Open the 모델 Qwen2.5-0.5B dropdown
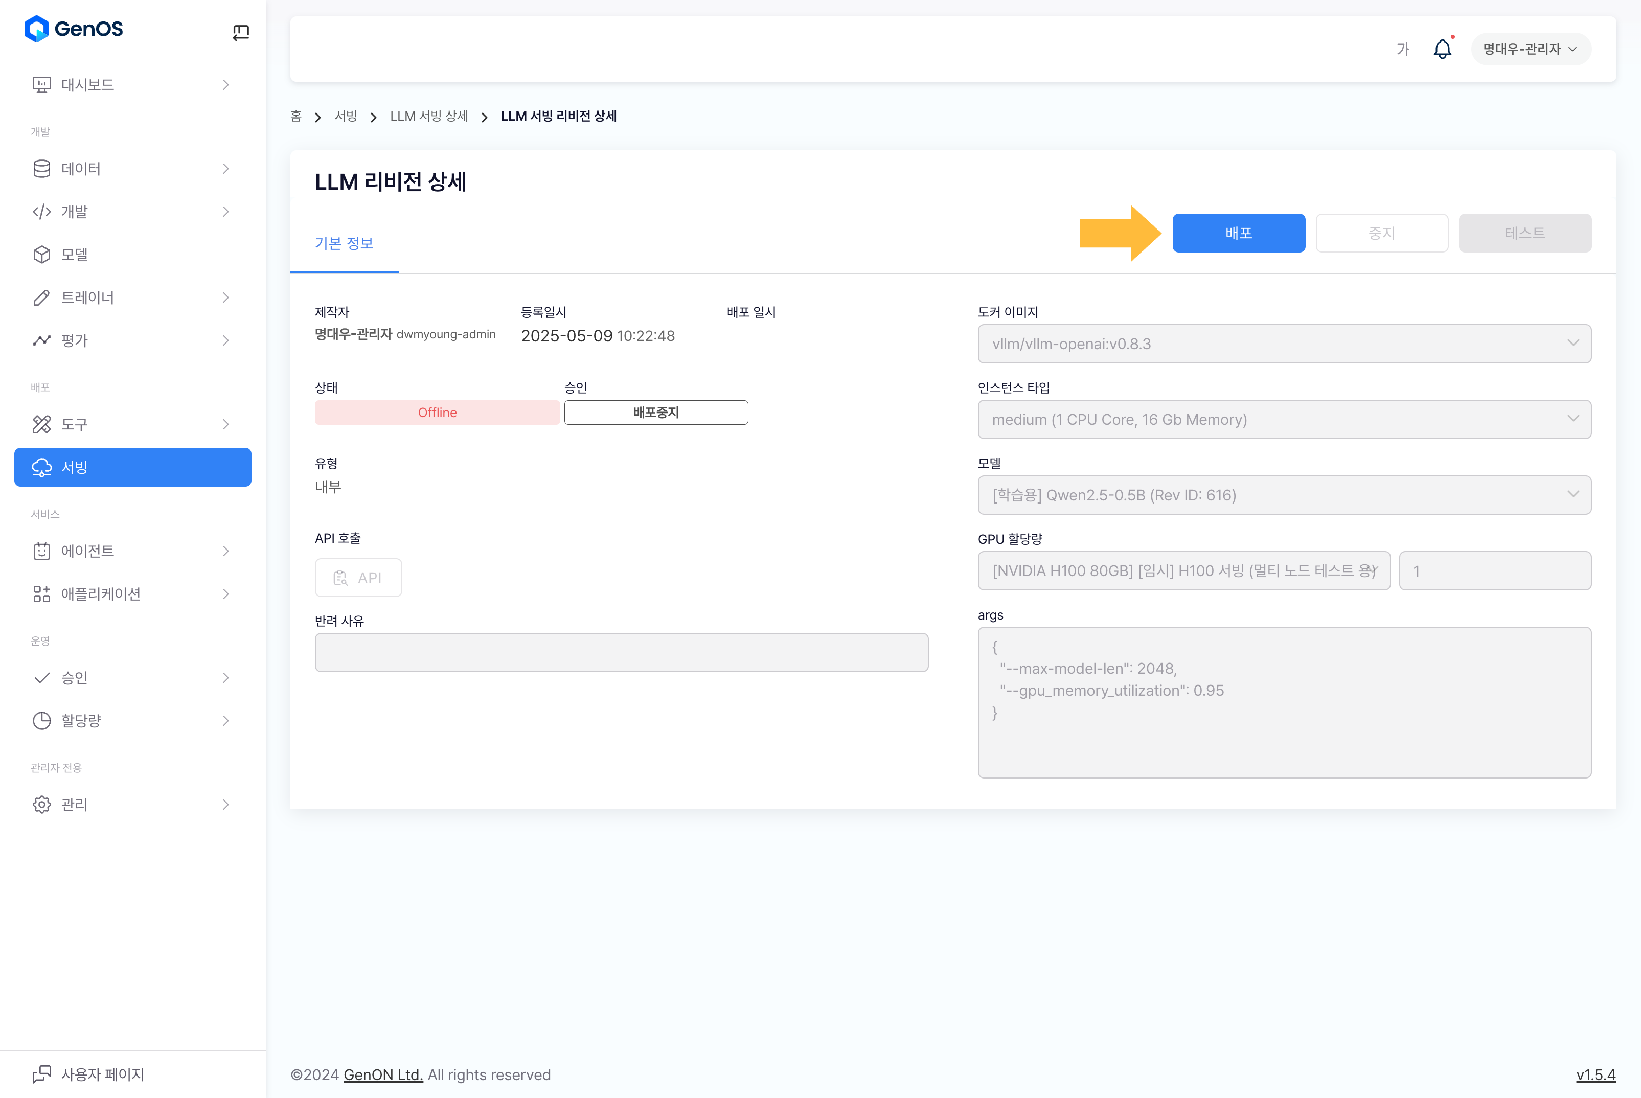 [x=1284, y=495]
